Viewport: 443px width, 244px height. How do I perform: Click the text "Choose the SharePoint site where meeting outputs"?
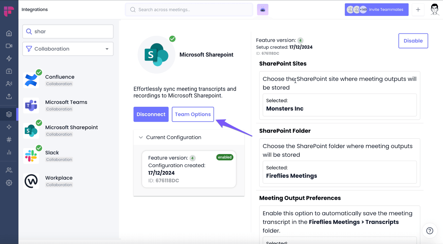[339, 83]
